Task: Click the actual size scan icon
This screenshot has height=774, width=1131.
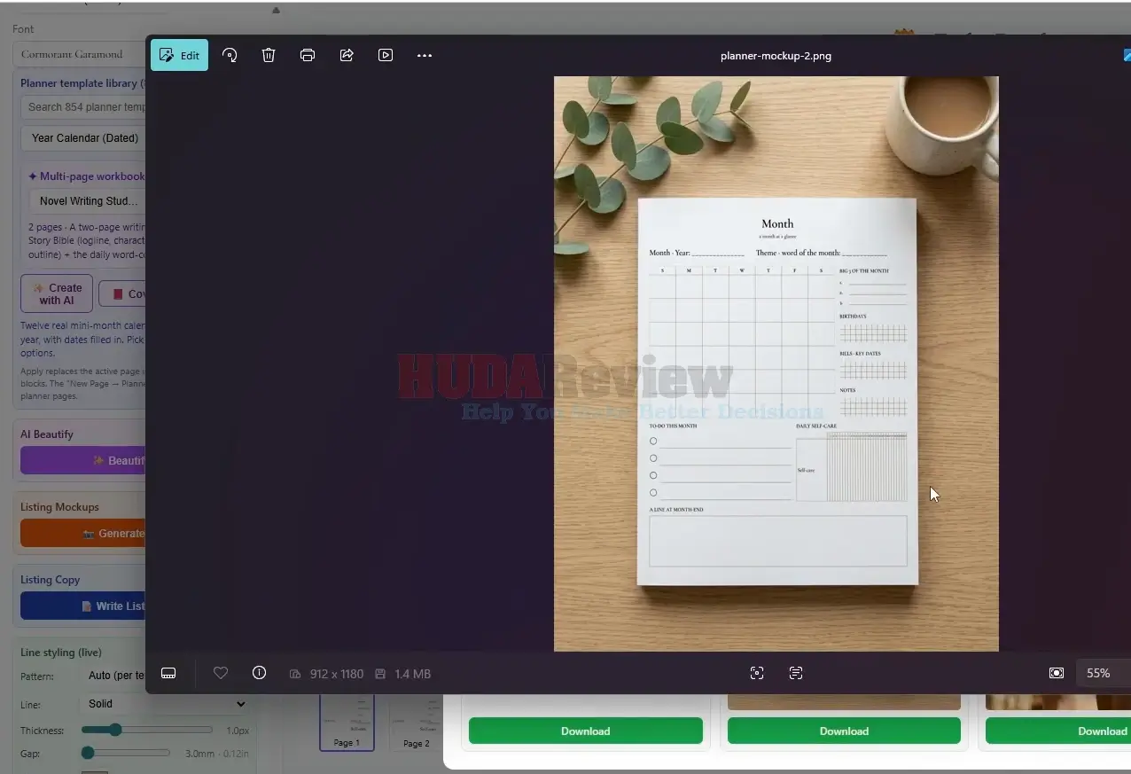Action: [x=796, y=673]
